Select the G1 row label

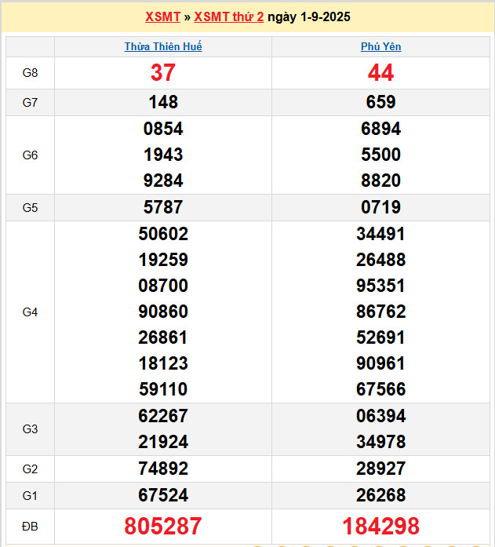coord(30,495)
